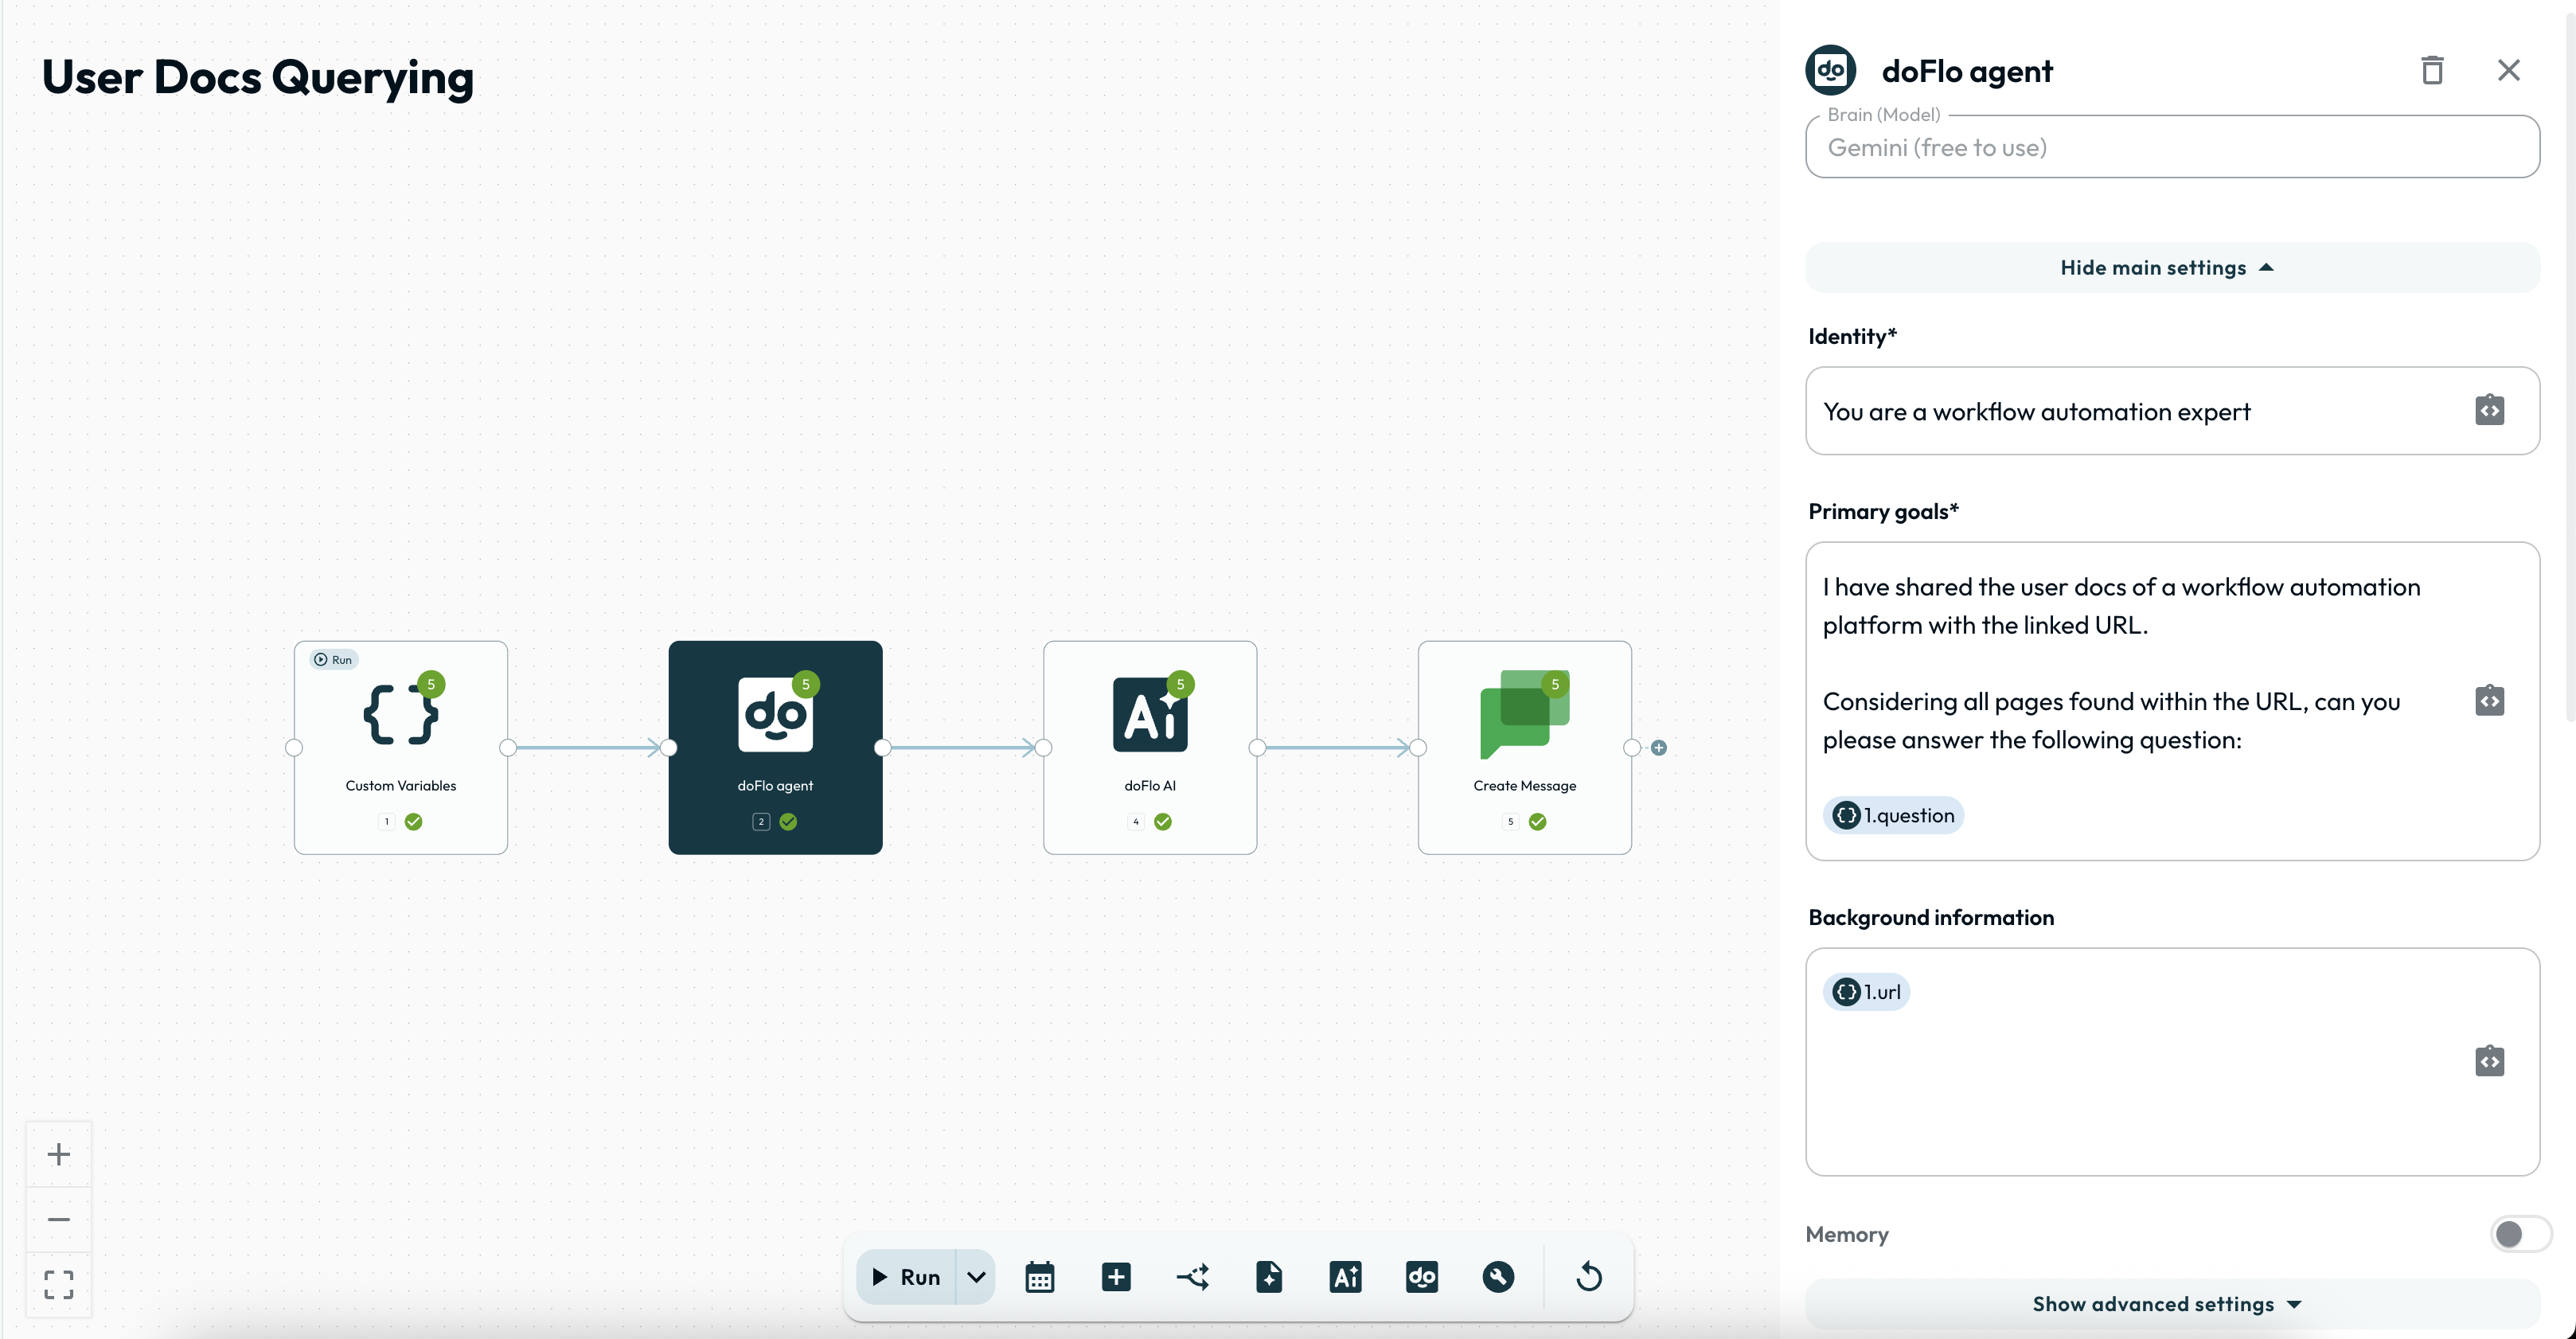Click the branch split icon in toolbar
2576x1339 pixels.
coord(1192,1277)
